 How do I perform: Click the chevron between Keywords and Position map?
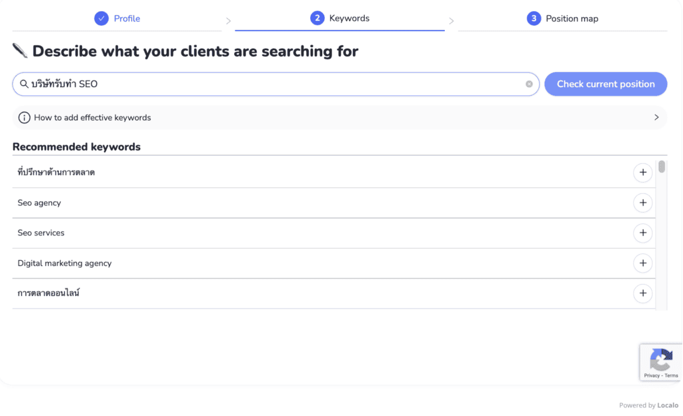pyautogui.click(x=452, y=21)
